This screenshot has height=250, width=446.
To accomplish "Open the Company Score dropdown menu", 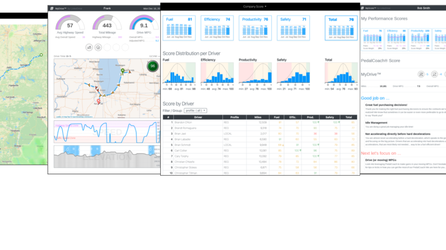I will (x=255, y=6).
